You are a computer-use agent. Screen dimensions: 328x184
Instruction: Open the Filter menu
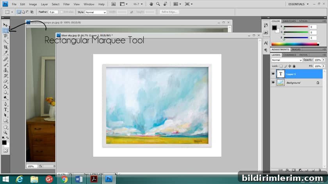(x=66, y=4)
